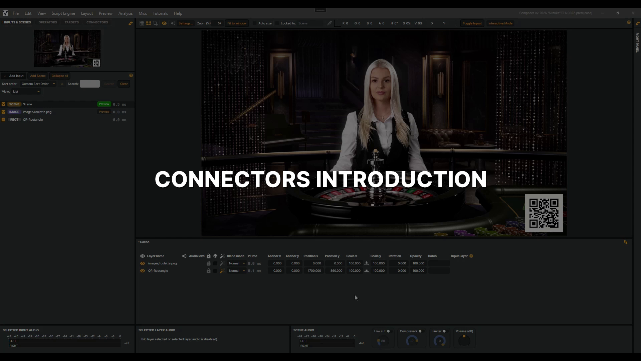The image size is (641, 361).
Task: Open the Locked to Scene dropdown
Action: (310, 23)
